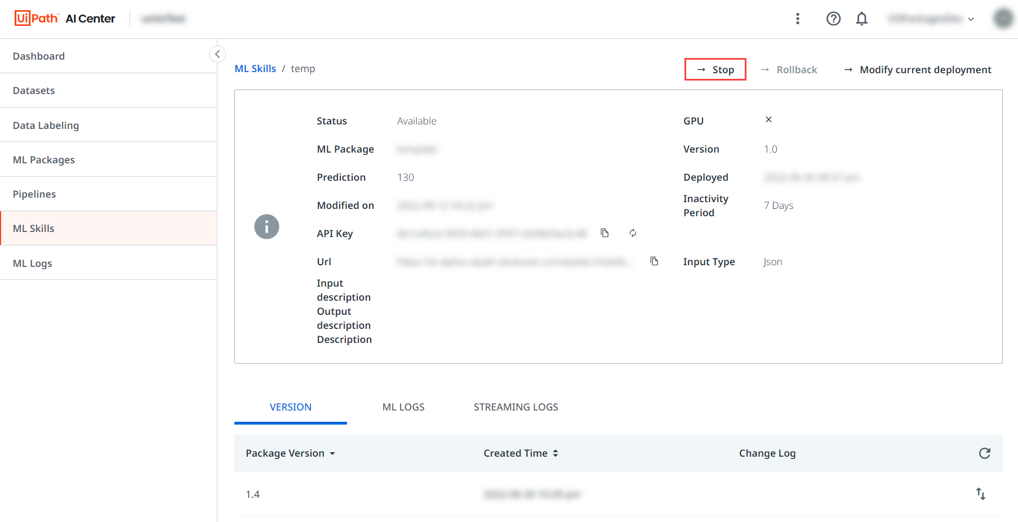Click the Prediction value 130
Viewport: 1018px width, 522px height.
pyautogui.click(x=406, y=177)
